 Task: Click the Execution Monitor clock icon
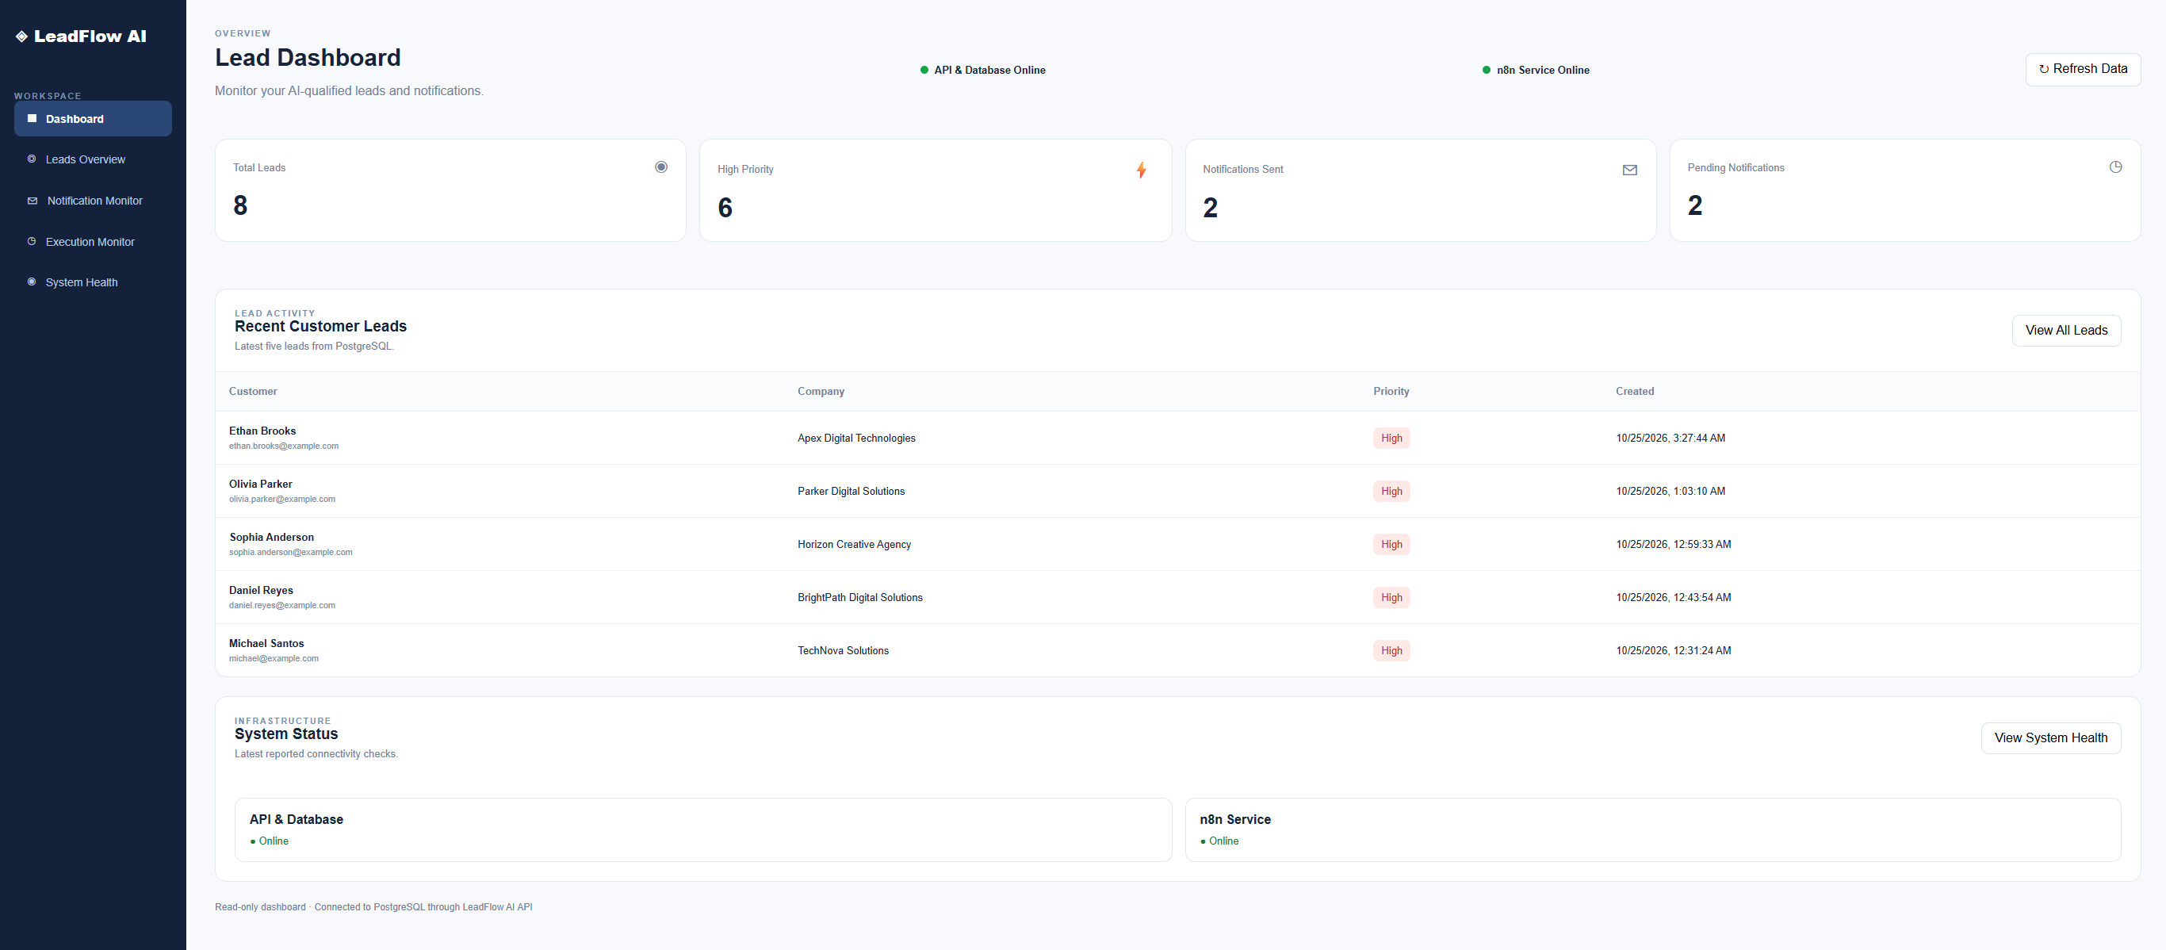pos(32,241)
